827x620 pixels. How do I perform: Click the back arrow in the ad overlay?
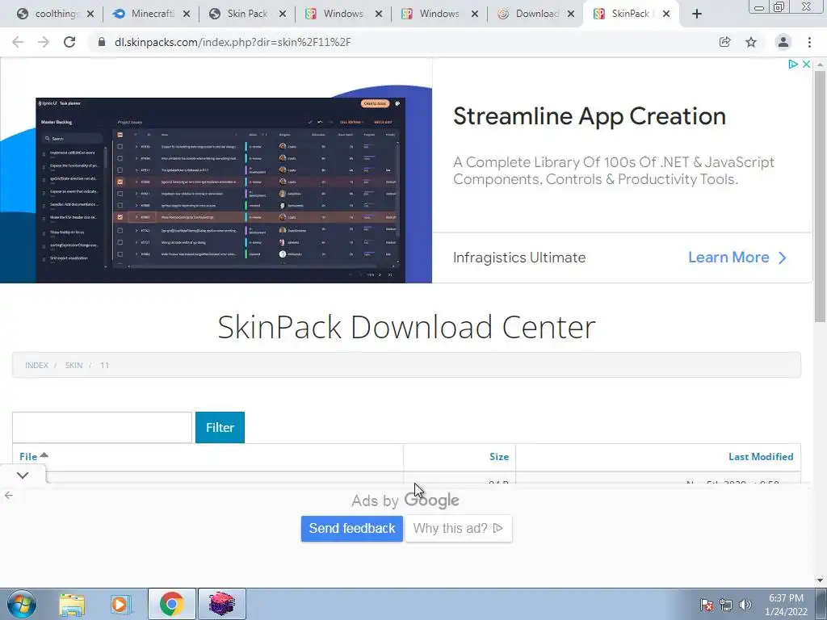8,495
